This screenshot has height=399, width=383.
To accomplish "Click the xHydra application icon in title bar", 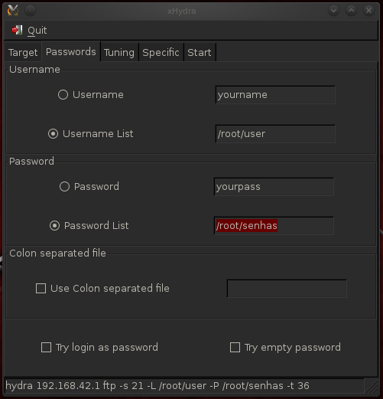I will [13, 11].
